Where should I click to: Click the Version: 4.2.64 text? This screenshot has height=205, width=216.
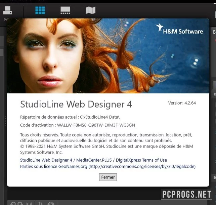pos(182,103)
